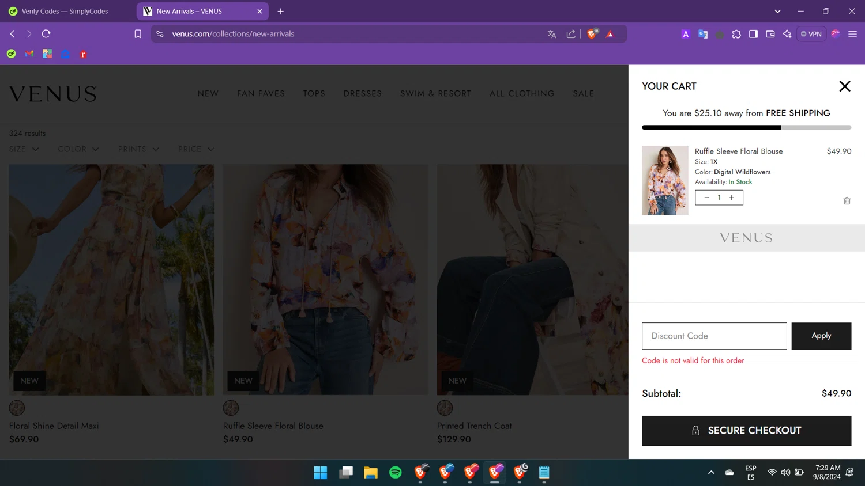
Task: View site information icon in address bar
Action: coord(160,34)
